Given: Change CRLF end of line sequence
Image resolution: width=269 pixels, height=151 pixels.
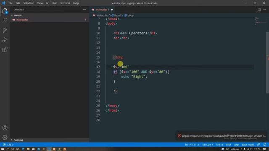Looking at the screenshot, I should (229, 145).
